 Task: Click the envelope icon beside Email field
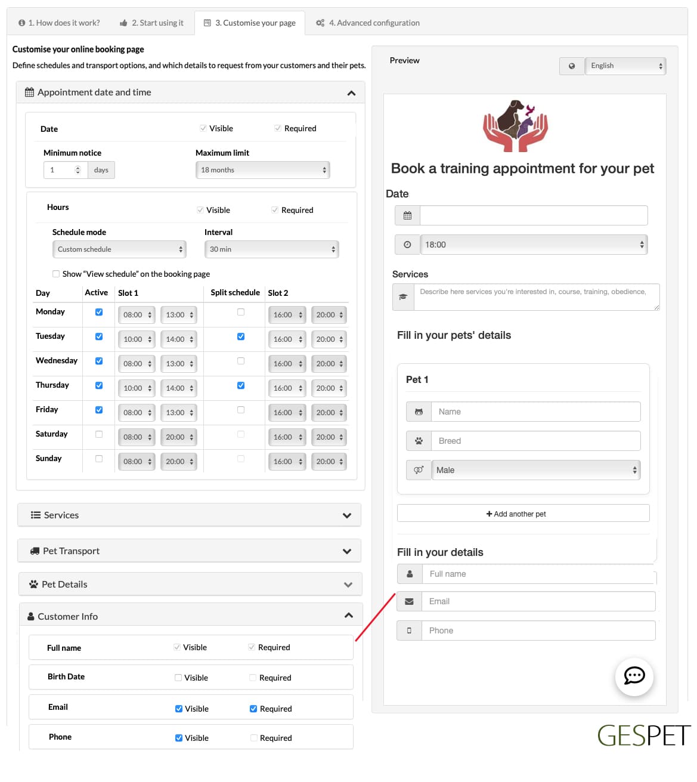click(x=409, y=601)
